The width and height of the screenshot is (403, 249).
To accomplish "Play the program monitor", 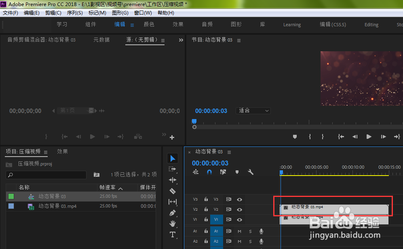I will coord(369,136).
